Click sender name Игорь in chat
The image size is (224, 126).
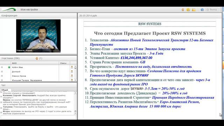pos(7,111)
